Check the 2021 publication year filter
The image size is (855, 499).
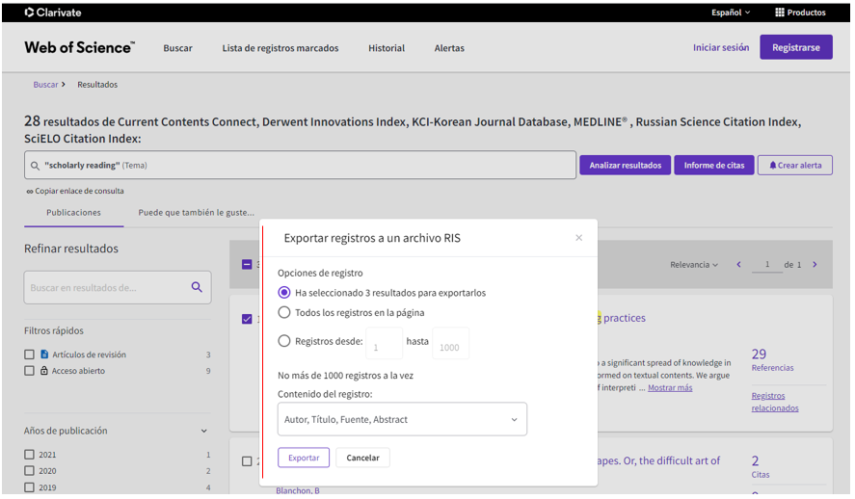[30, 455]
